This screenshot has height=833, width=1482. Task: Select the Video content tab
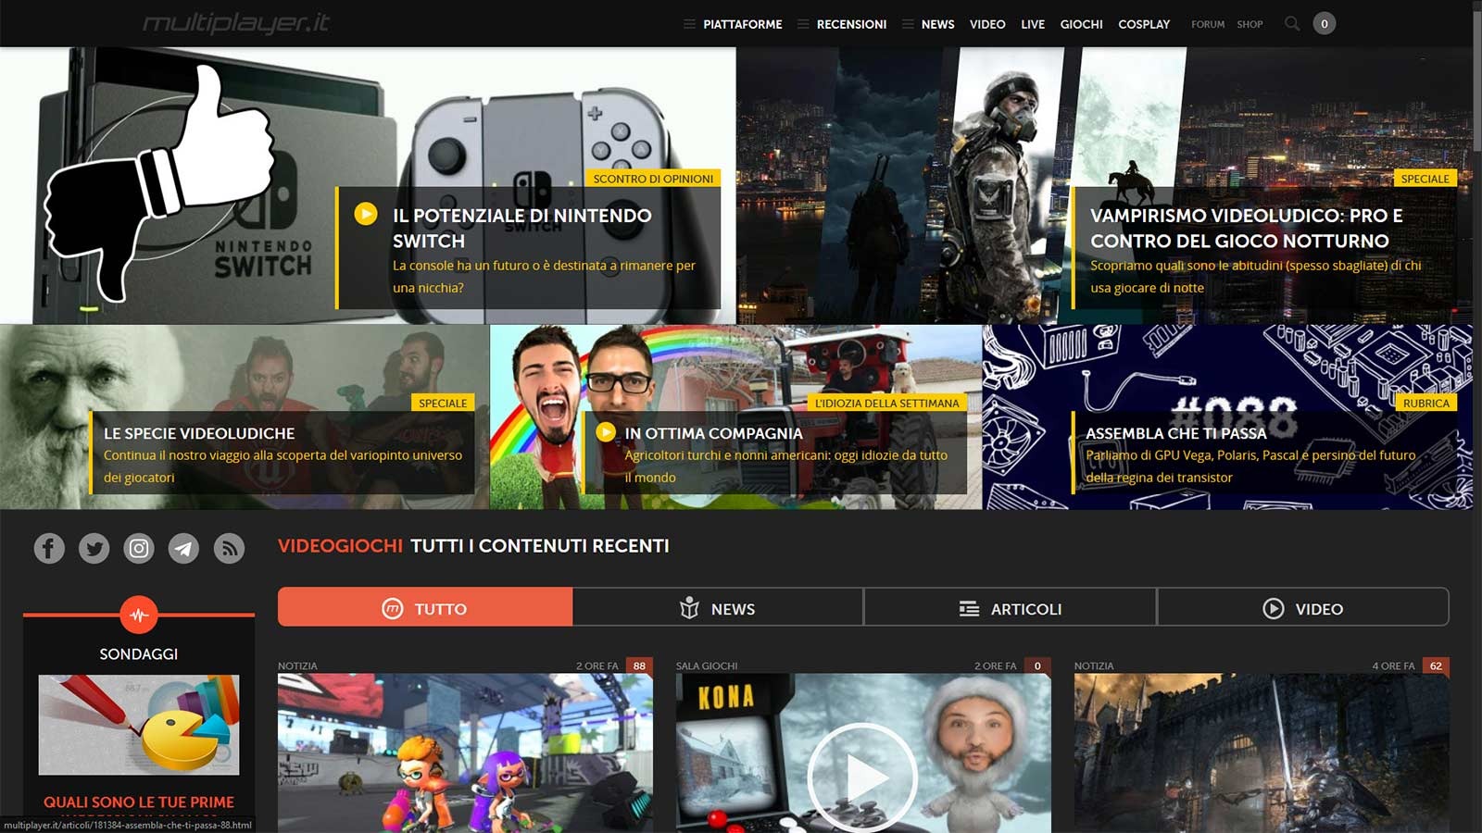(x=1302, y=608)
